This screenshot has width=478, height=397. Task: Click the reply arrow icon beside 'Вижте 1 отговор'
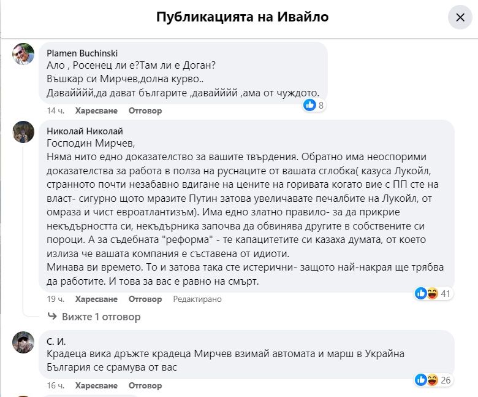tap(53, 317)
